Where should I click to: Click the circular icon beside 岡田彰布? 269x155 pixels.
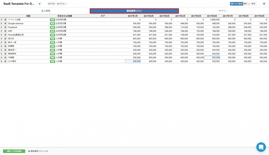tap(5, 54)
